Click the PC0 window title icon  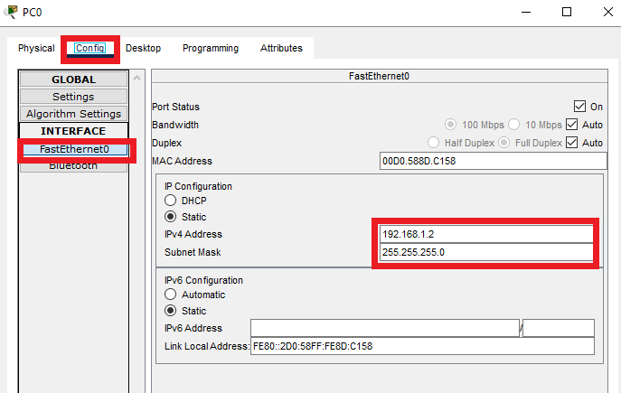click(x=11, y=12)
